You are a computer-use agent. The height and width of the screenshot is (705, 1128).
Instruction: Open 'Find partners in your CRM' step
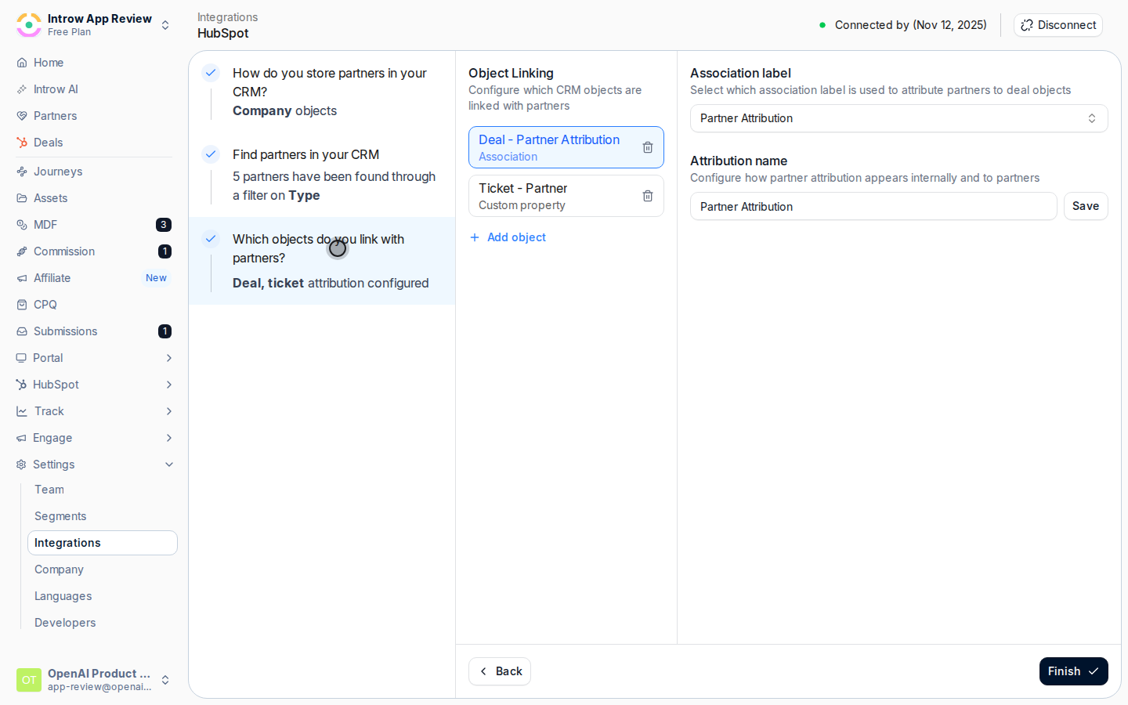pyautogui.click(x=322, y=175)
